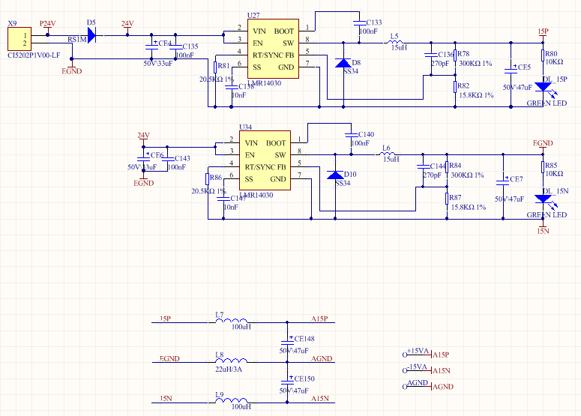Click the P24V power port label

coord(48,25)
